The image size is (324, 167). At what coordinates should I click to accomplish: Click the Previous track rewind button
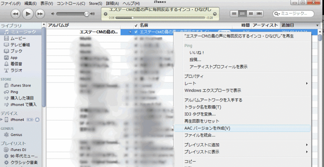point(16,14)
